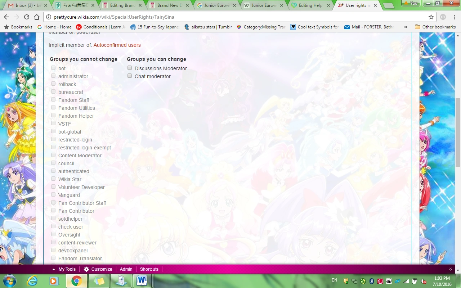Viewport: 461px width, 288px height.
Task: Click the disabled rollback checkbox
Action: pyautogui.click(x=53, y=84)
